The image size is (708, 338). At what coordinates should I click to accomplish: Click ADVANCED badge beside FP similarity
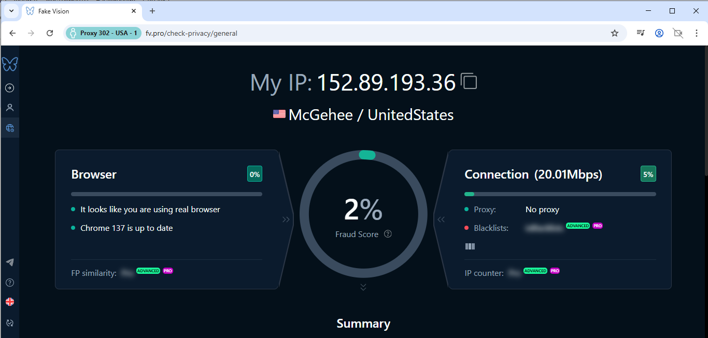148,271
